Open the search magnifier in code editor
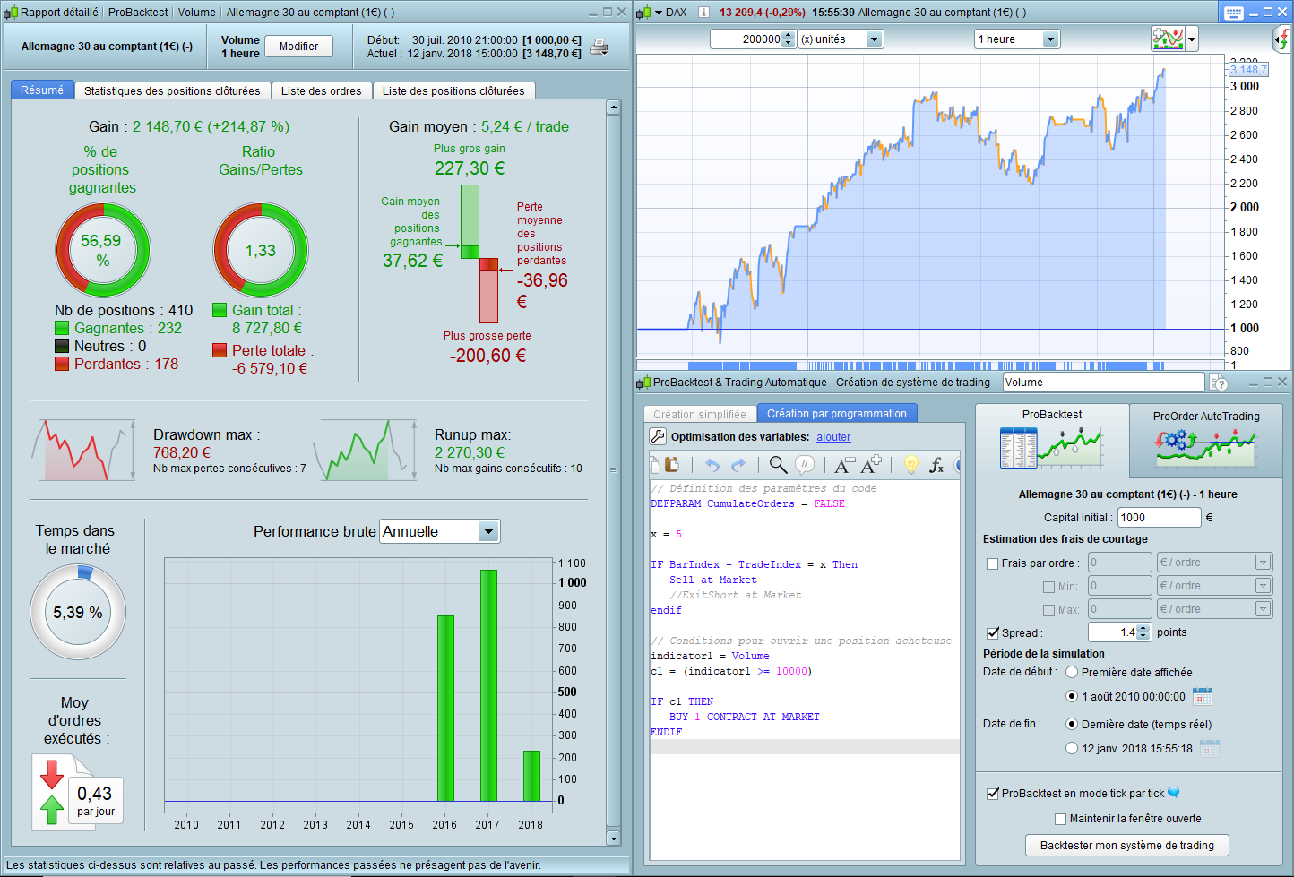The image size is (1294, 877). [778, 464]
